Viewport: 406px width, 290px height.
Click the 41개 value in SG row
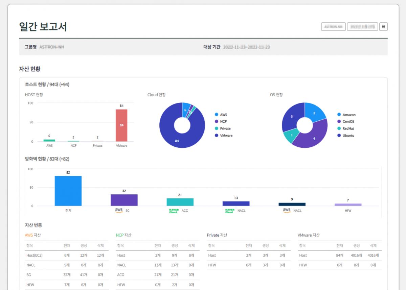pyautogui.click(x=84, y=275)
